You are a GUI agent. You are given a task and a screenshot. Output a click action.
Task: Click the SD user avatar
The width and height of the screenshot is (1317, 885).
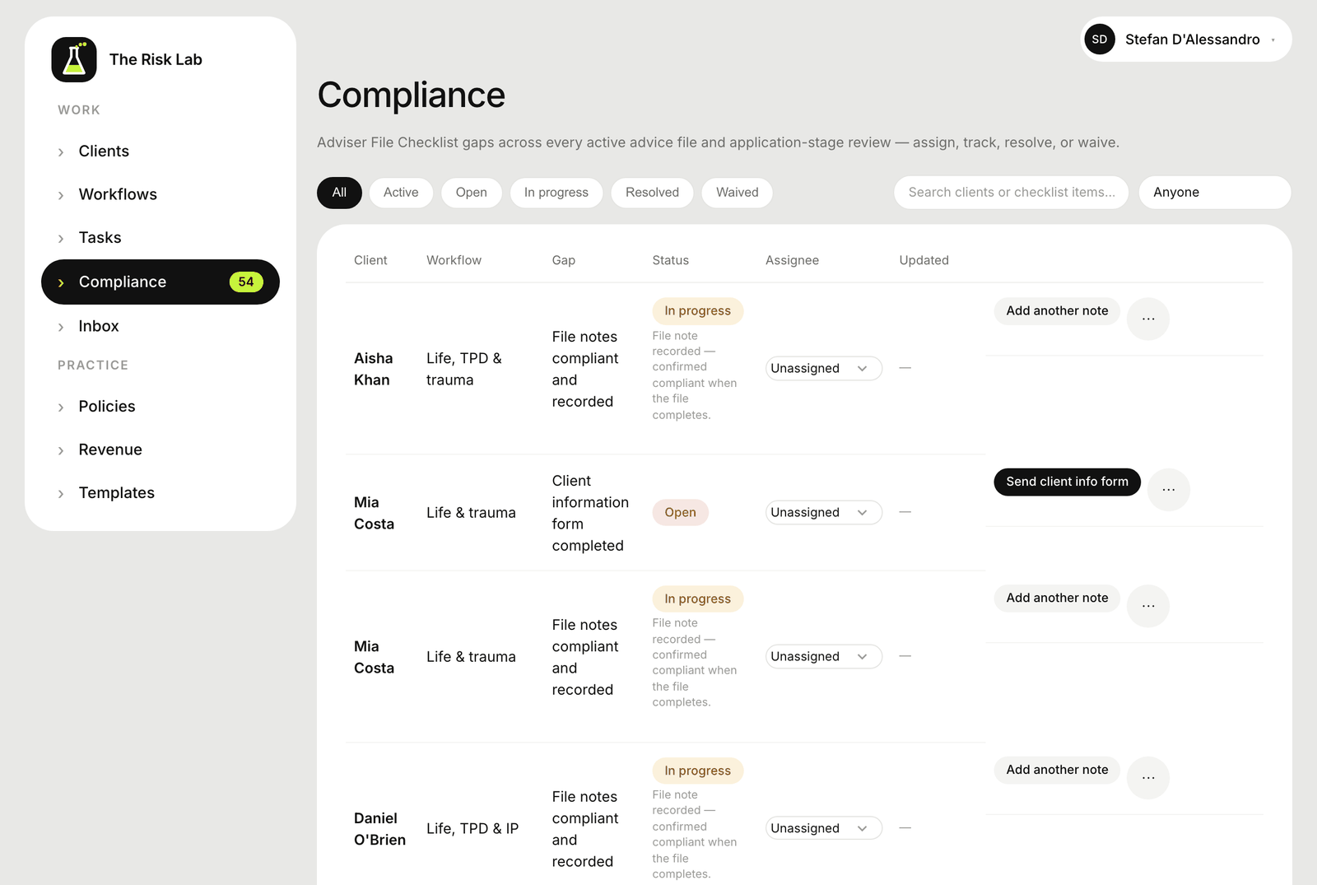tap(1100, 40)
